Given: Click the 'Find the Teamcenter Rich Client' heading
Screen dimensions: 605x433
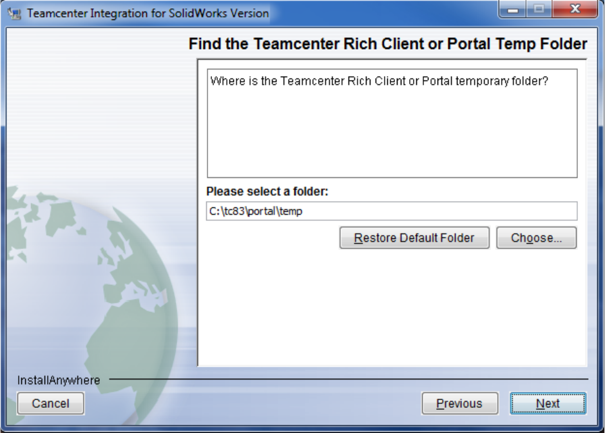Looking at the screenshot, I should (388, 44).
